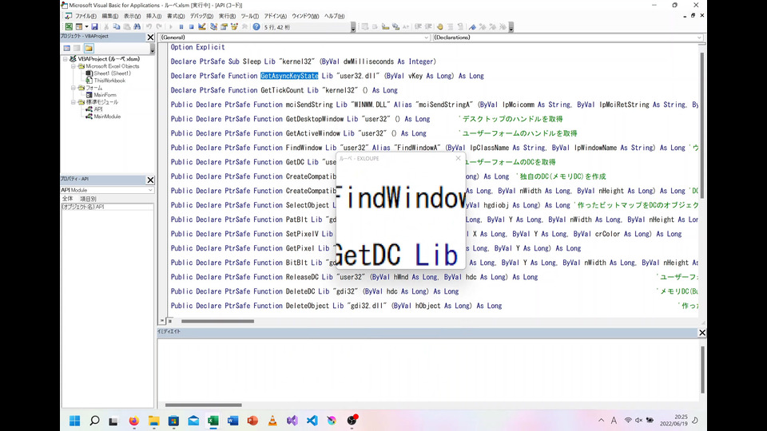Close the EXLOUPE magnifier window
This screenshot has height=431, width=767.
(458, 158)
